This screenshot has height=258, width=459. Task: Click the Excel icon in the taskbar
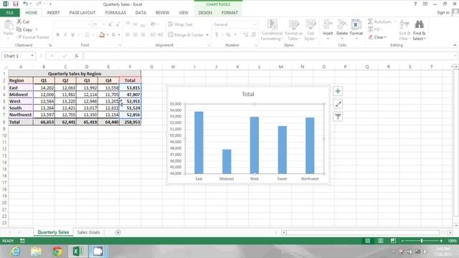pyautogui.click(x=77, y=252)
